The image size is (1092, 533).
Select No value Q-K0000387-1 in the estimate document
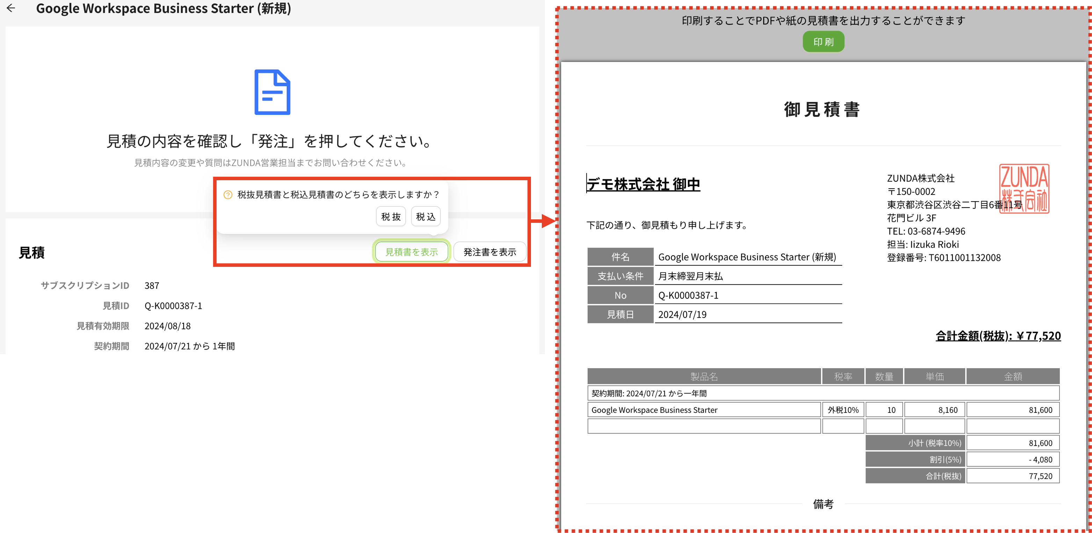click(689, 295)
